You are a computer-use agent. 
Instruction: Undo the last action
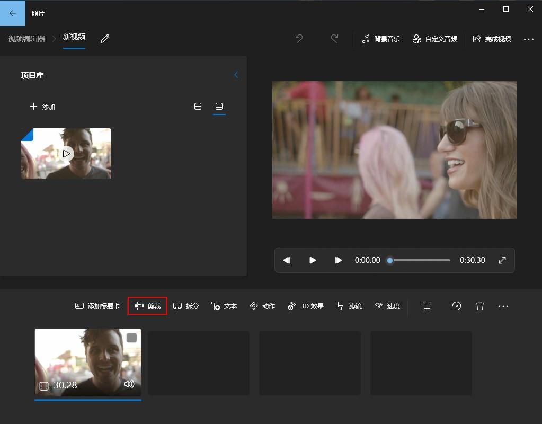click(299, 38)
